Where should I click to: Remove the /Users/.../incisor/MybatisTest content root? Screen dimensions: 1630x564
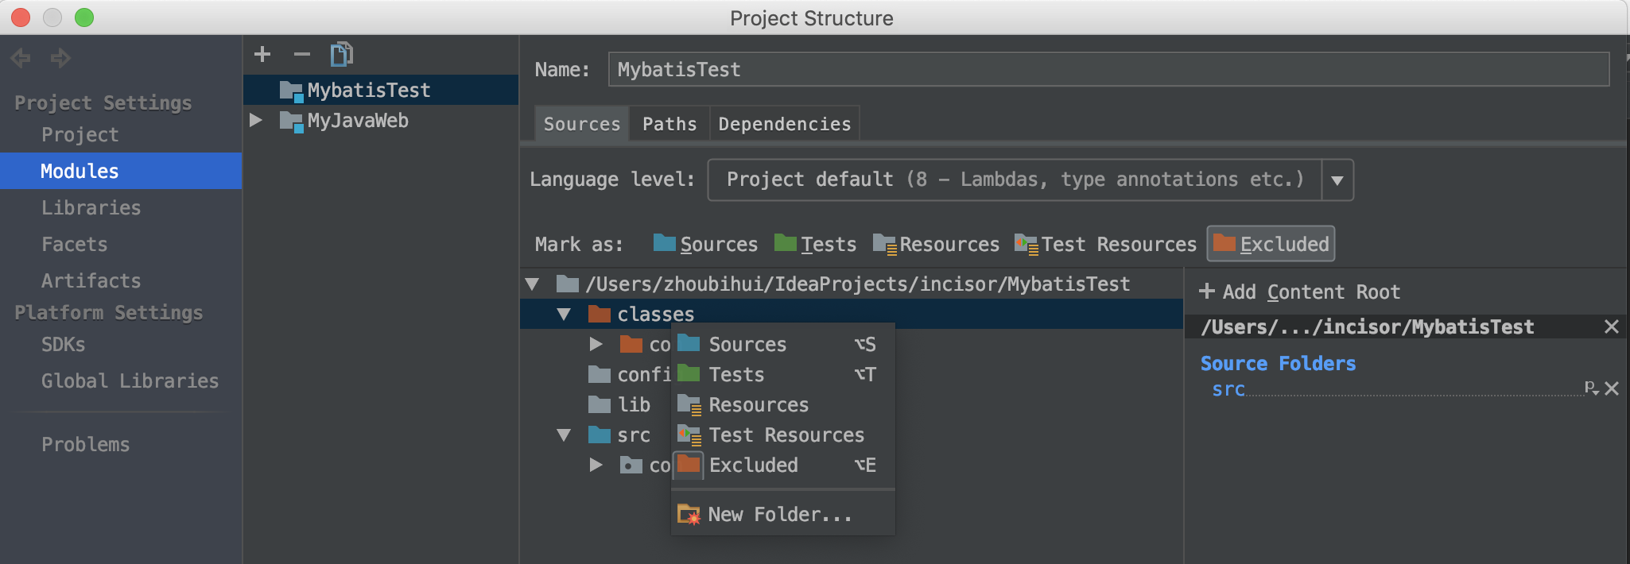pyautogui.click(x=1612, y=326)
